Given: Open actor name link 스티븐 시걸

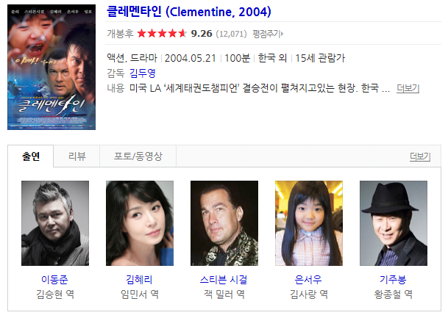Looking at the screenshot, I should [x=224, y=280].
